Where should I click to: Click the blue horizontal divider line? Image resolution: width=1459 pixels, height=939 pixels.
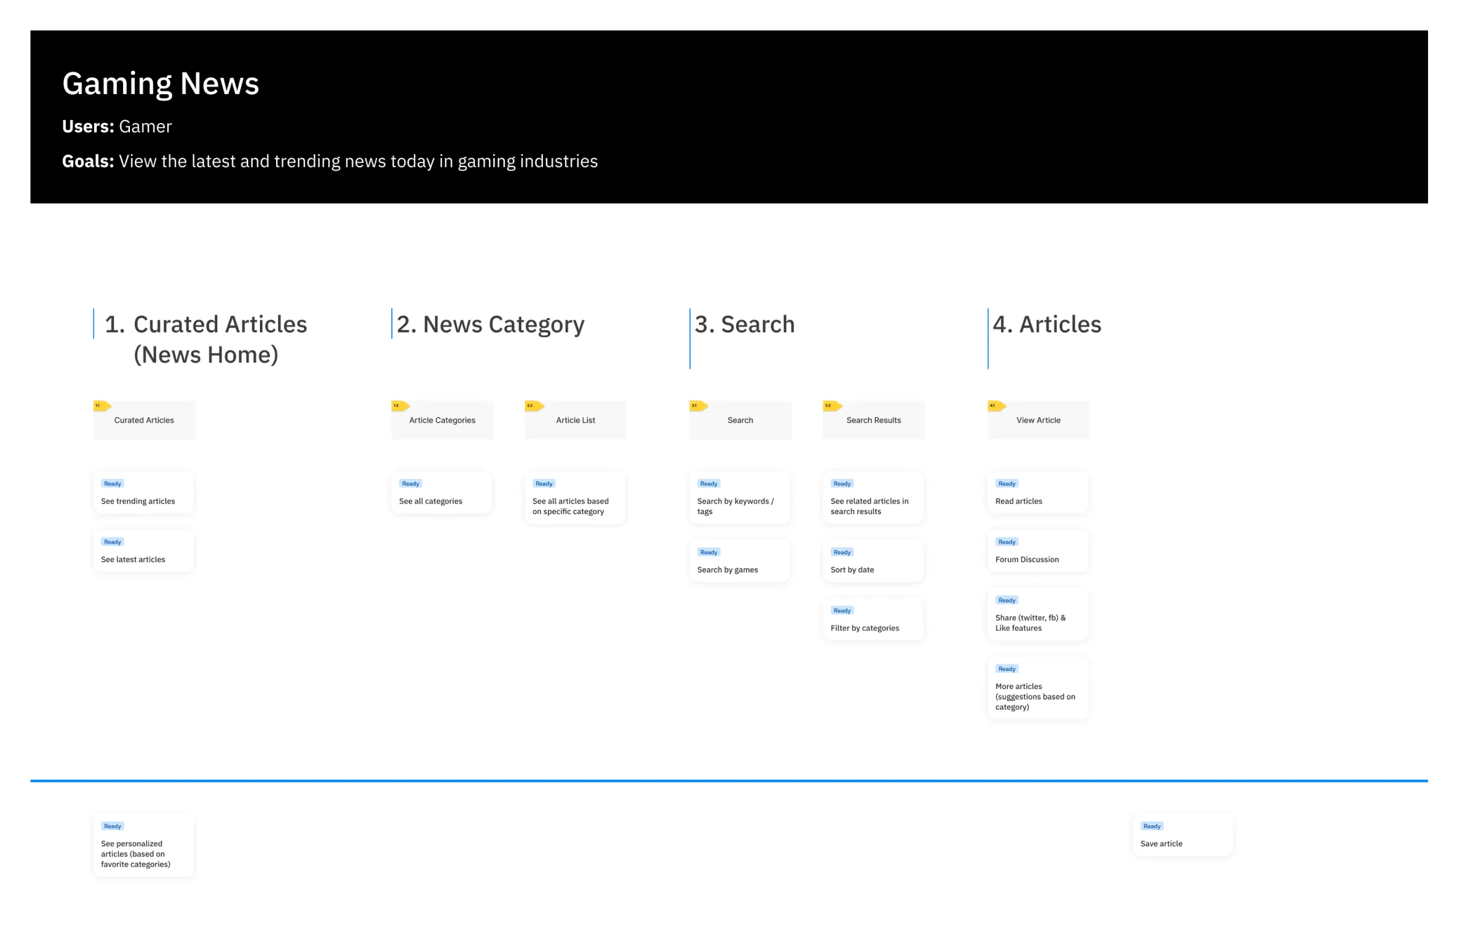729,781
